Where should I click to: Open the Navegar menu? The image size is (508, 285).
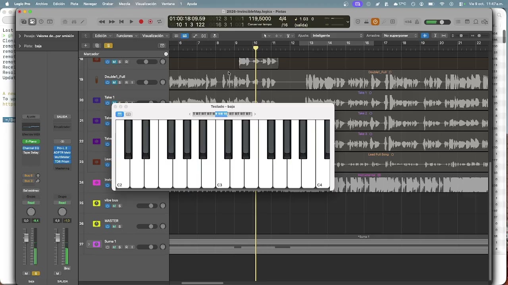[x=90, y=4]
